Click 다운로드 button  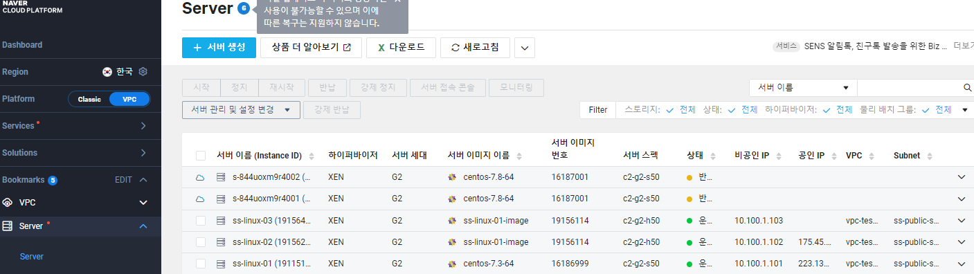point(401,48)
